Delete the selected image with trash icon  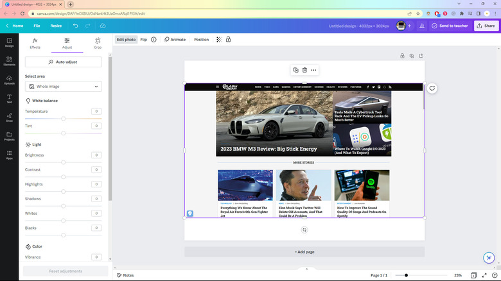point(304,70)
